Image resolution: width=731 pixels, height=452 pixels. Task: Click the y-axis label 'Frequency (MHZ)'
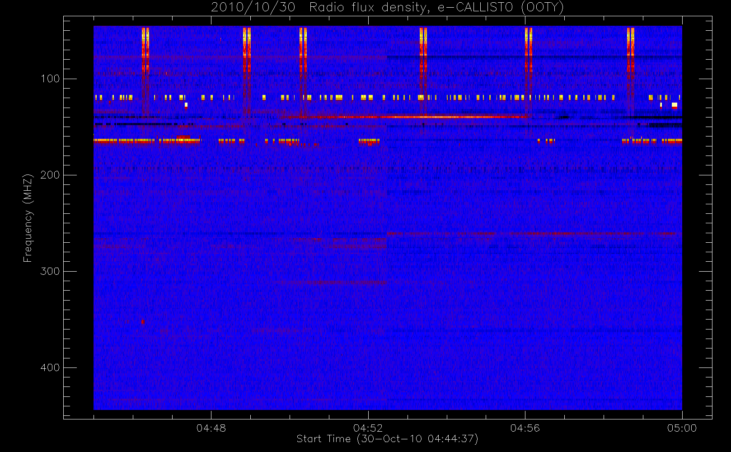(x=28, y=218)
